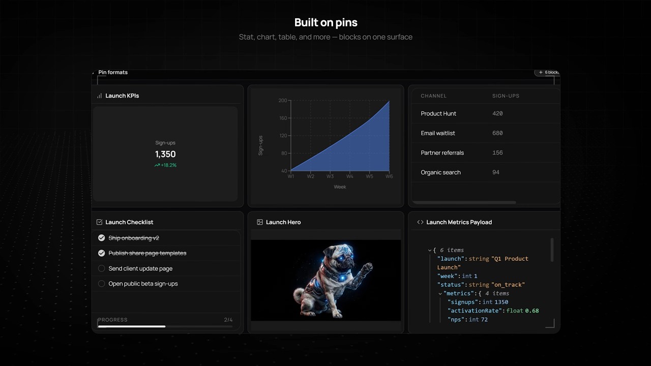The image size is (651, 366).
Task: Click the sign-ups value 680
Action: (497, 133)
